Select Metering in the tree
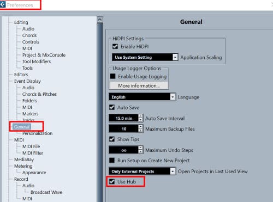Screen dimensions: 273x202 pos(23,166)
